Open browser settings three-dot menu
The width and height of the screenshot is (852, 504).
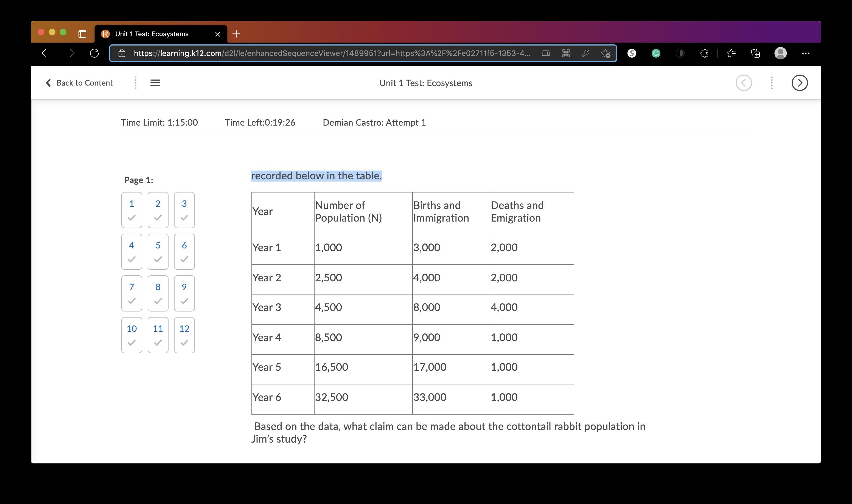[805, 53]
